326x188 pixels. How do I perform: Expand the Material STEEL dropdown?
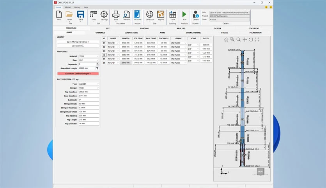click(x=89, y=56)
